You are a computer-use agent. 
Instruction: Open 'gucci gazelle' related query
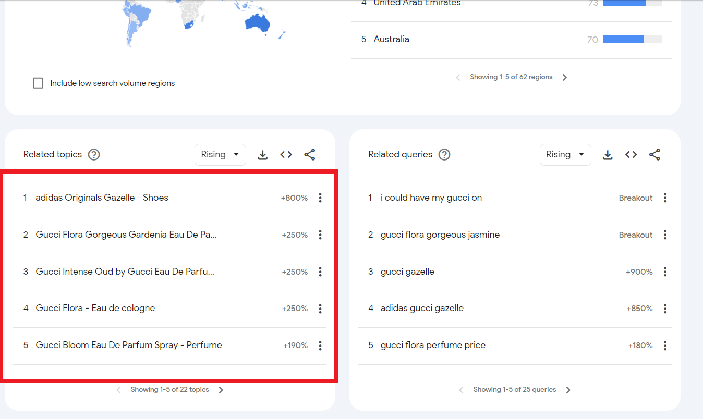tap(407, 272)
